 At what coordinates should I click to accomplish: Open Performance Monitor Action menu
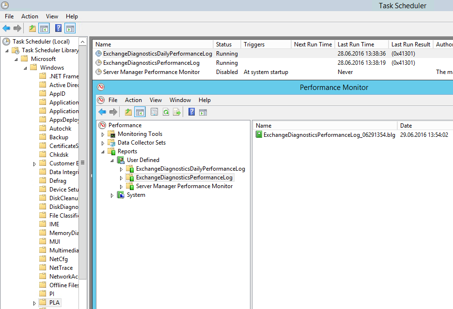[133, 100]
